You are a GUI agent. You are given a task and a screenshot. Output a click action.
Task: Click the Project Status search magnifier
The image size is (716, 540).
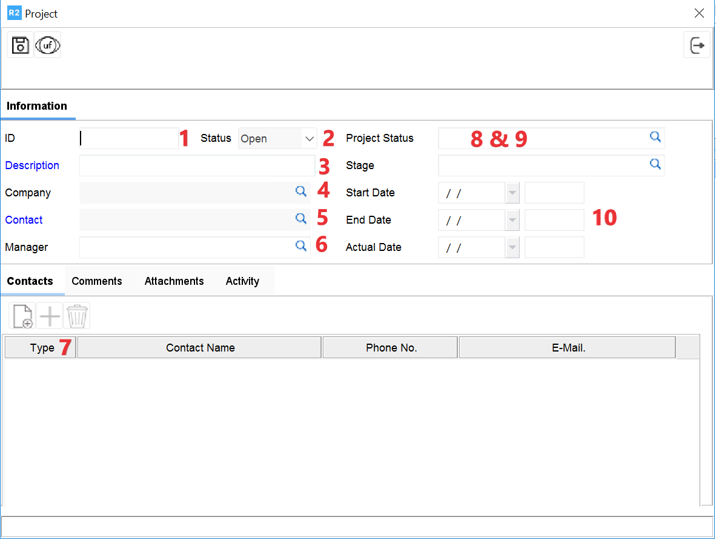tap(655, 137)
